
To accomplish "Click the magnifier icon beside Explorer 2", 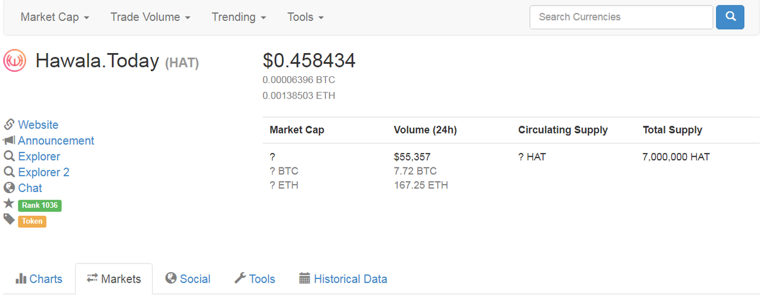I will (9, 172).
